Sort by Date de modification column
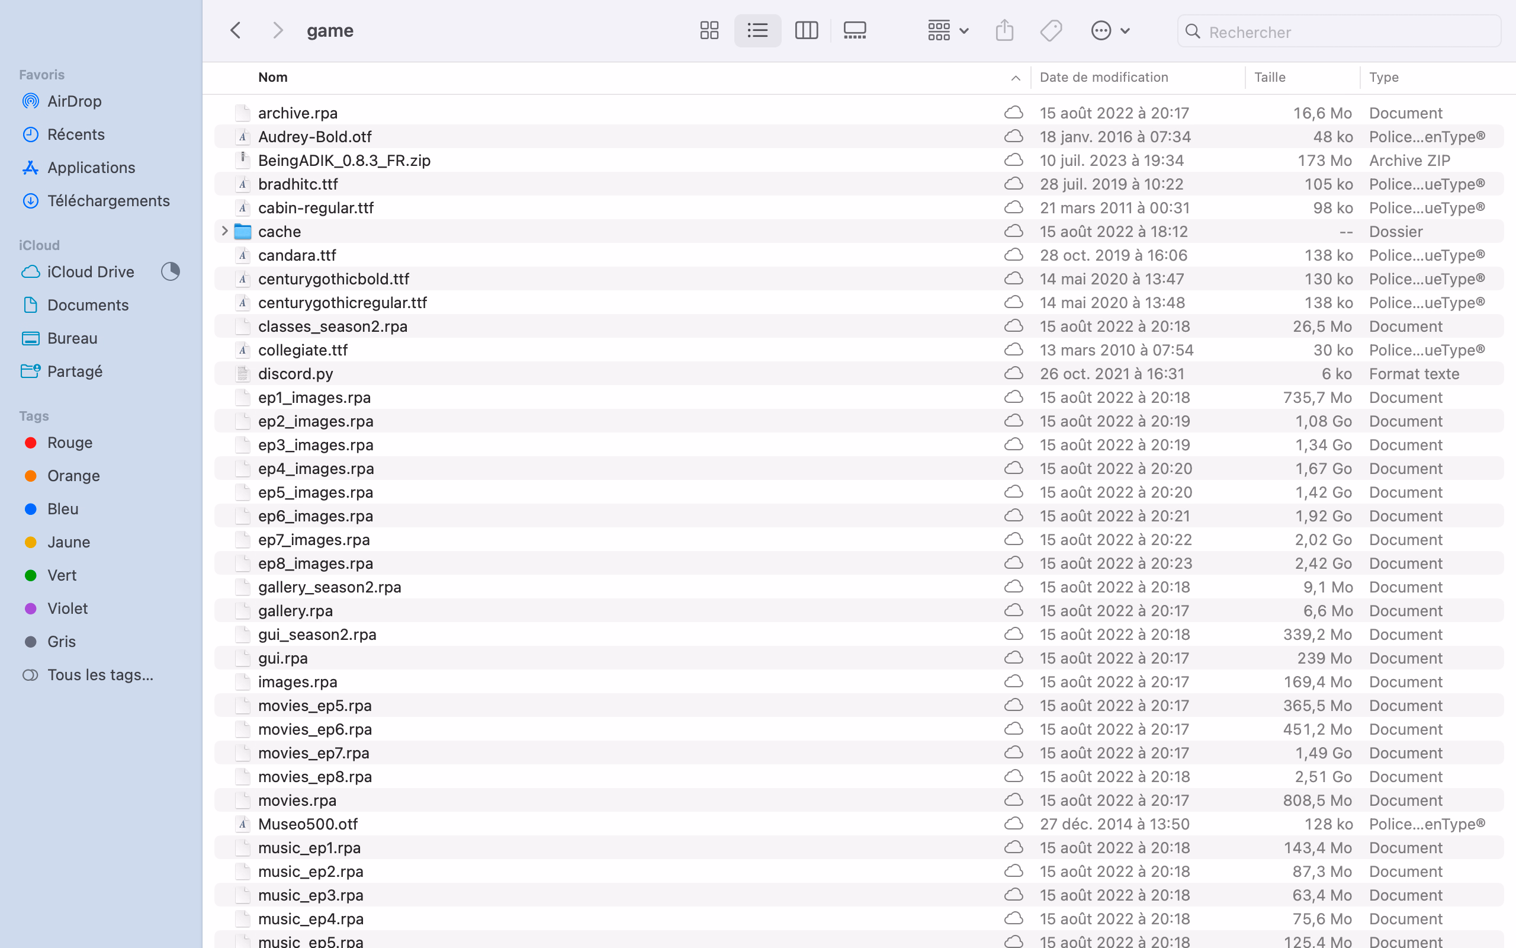Viewport: 1516px width, 948px height. (1104, 77)
